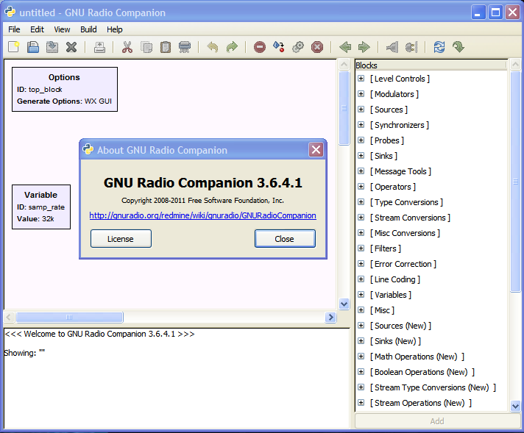Click the Blocks column header
The width and height of the screenshot is (524, 433).
[x=431, y=65]
